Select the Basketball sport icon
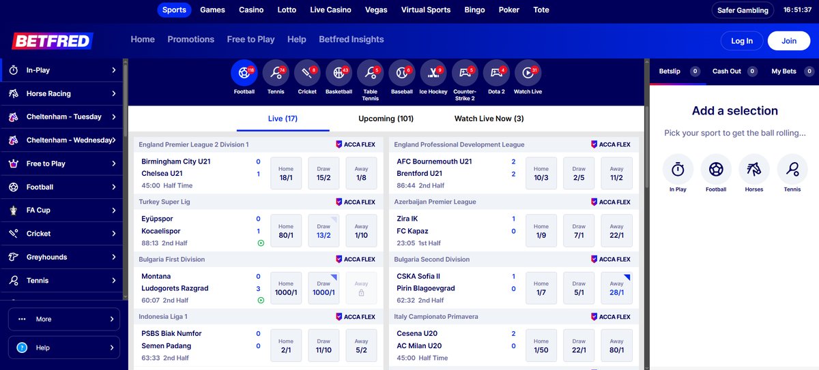This screenshot has width=819, height=370. point(339,73)
